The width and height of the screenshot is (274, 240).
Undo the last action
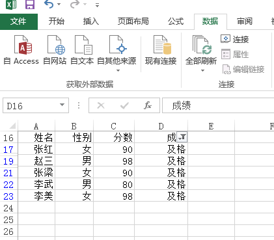click(x=49, y=5)
